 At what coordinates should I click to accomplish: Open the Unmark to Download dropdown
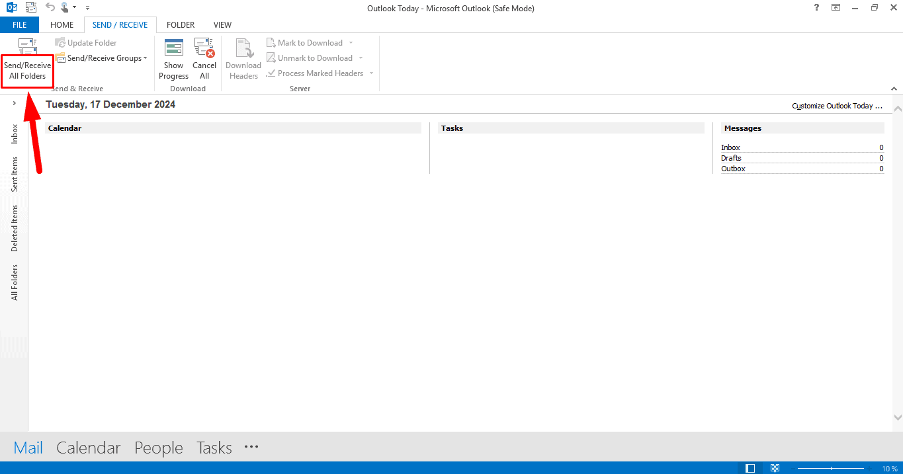[x=361, y=58]
